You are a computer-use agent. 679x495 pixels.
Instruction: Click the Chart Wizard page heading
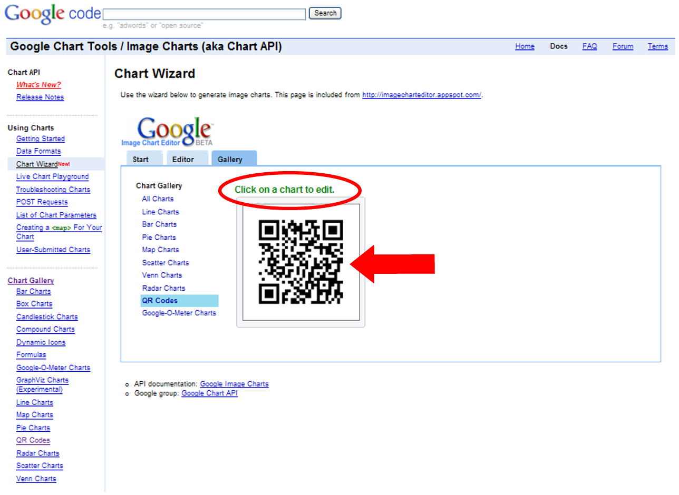point(155,74)
